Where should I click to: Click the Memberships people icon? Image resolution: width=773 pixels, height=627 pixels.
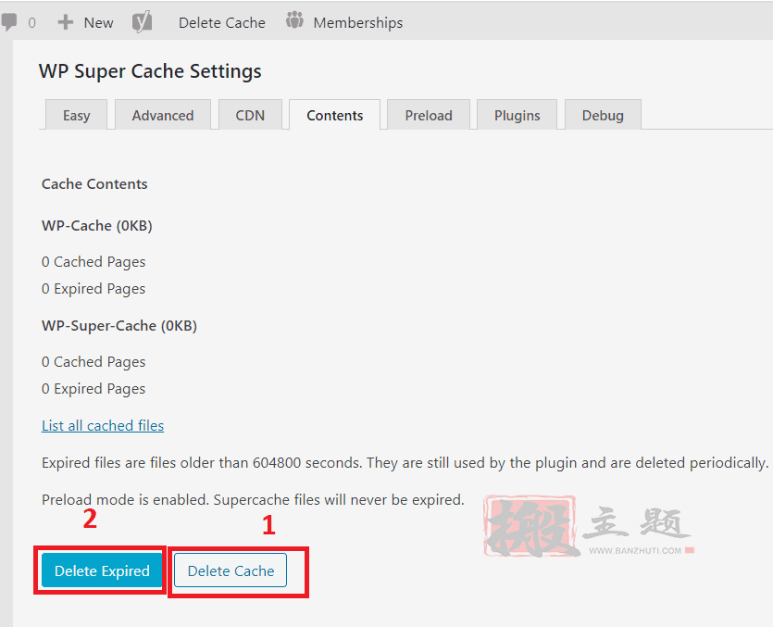click(294, 21)
